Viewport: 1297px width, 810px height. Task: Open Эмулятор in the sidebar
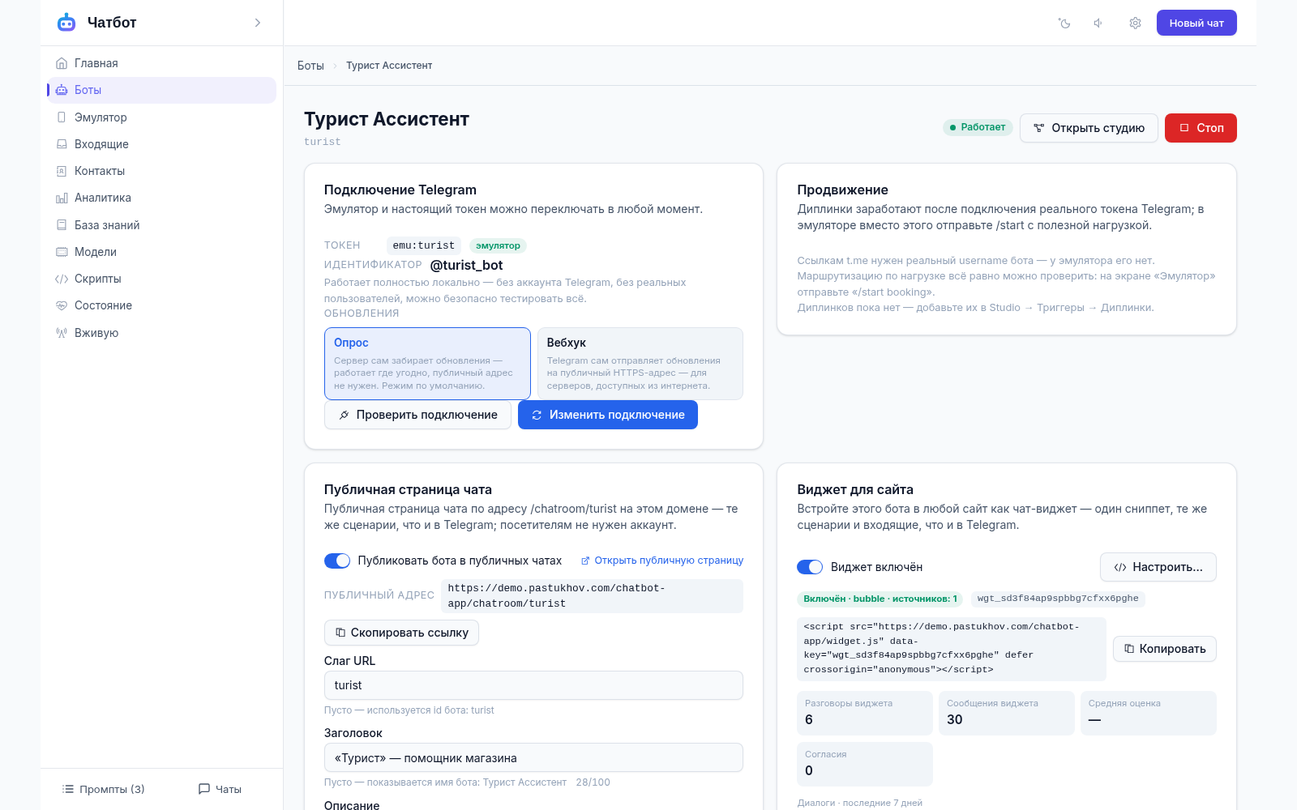tap(162, 117)
